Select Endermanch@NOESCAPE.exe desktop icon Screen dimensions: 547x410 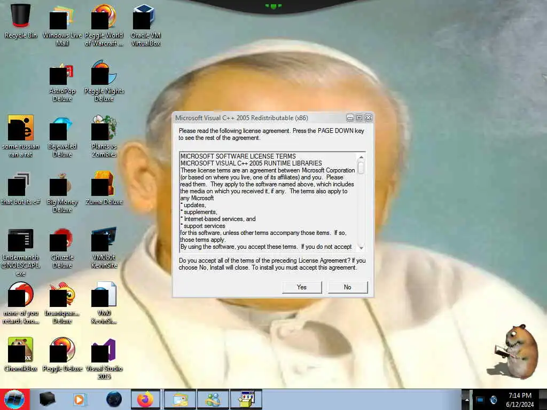pos(21,252)
